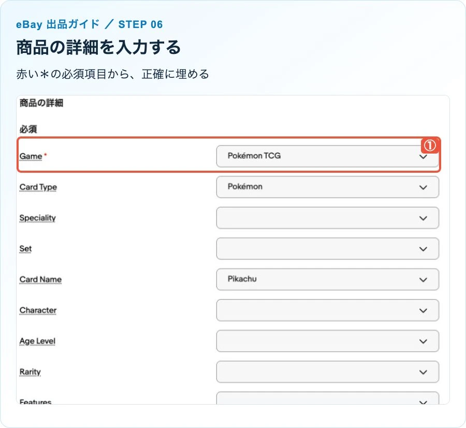Click the Speciality field label
The image size is (466, 428).
click(37, 218)
